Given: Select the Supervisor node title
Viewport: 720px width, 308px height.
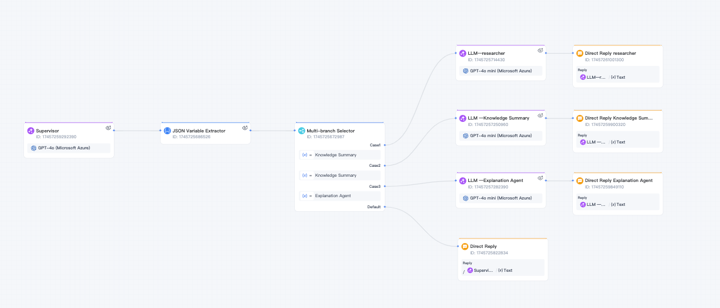Looking at the screenshot, I should pos(47,131).
